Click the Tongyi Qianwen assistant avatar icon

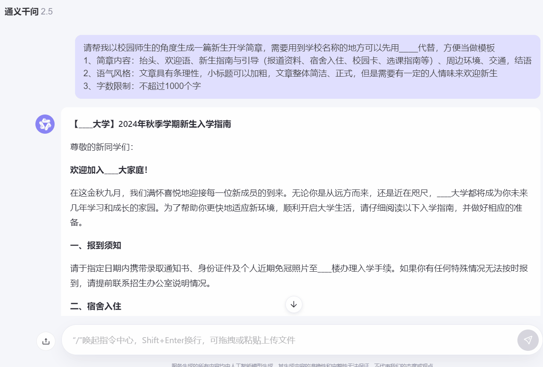click(44, 124)
